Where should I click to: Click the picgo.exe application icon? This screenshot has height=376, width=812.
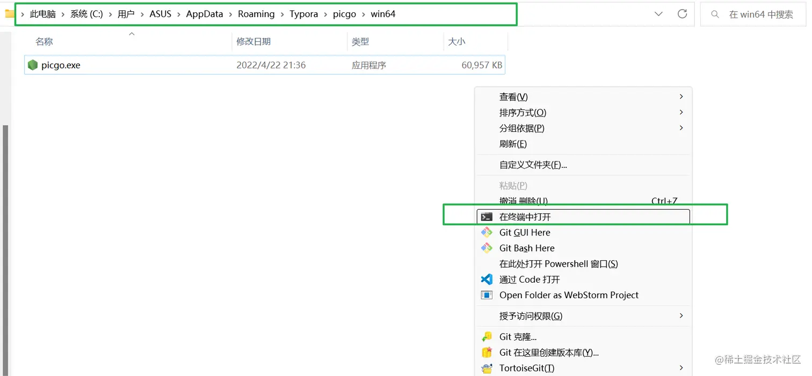(x=33, y=65)
